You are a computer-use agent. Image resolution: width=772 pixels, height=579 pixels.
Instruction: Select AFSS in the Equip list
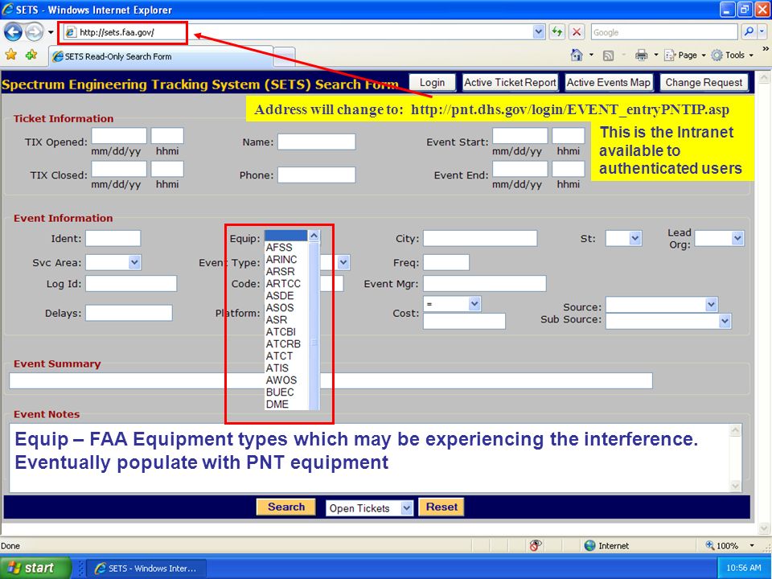click(286, 247)
